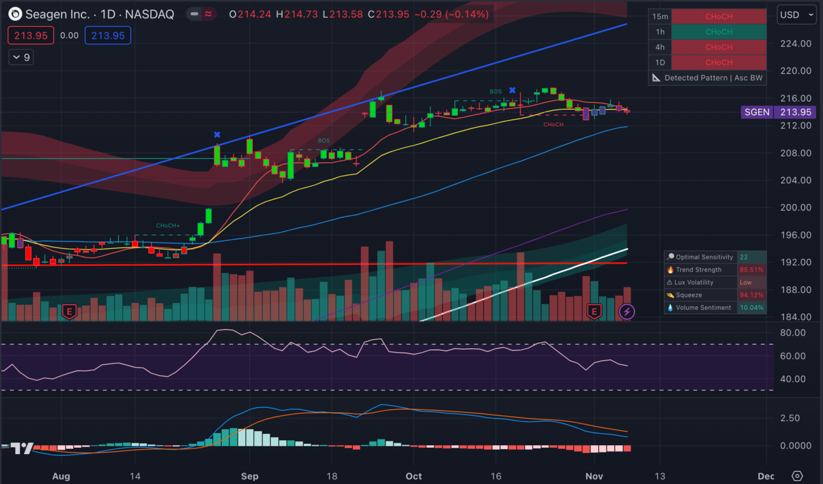
Task: Click the MACD 0.0000 axis label
Action: (796, 446)
